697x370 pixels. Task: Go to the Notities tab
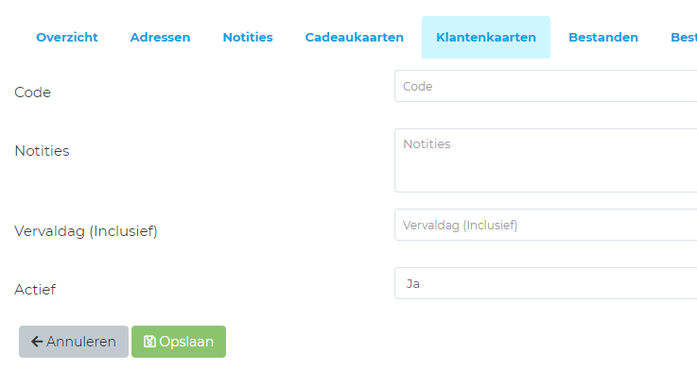click(248, 37)
